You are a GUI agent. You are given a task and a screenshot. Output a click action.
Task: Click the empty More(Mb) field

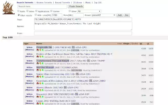tap(78, 15)
